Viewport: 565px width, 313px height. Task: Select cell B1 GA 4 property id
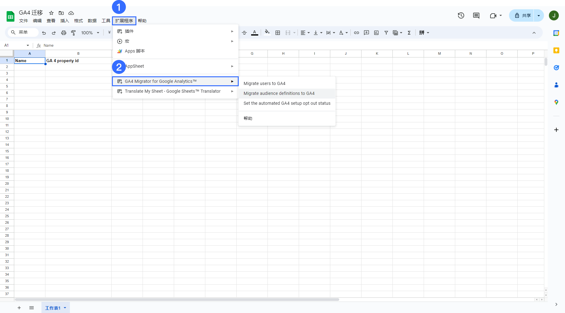(x=78, y=61)
